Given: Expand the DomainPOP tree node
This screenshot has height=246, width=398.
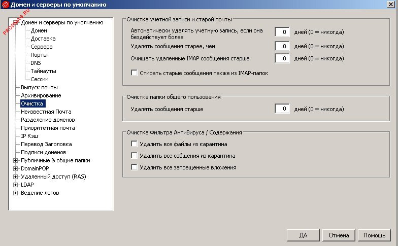Looking at the screenshot, I should point(15,168).
